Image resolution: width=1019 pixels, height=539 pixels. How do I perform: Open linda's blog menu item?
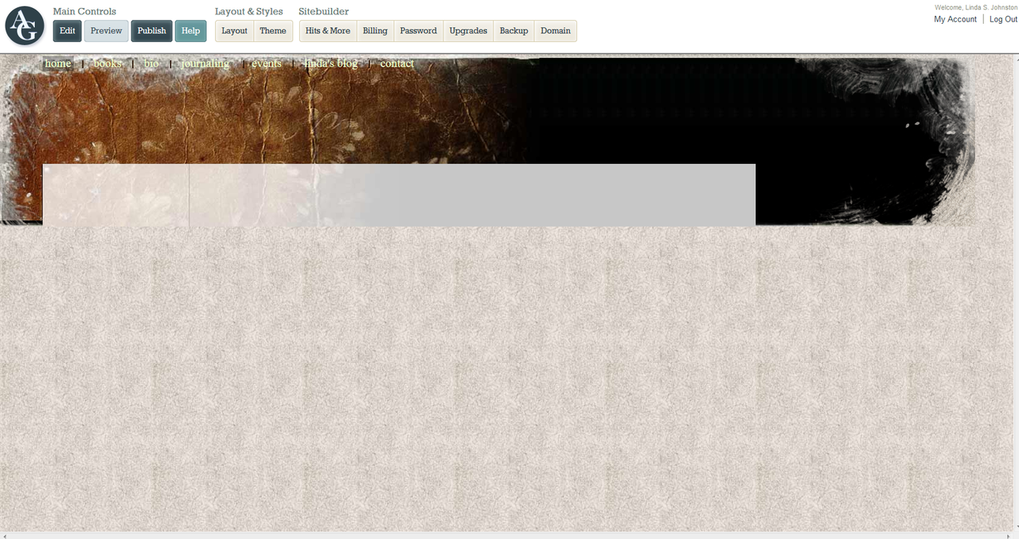coord(331,64)
